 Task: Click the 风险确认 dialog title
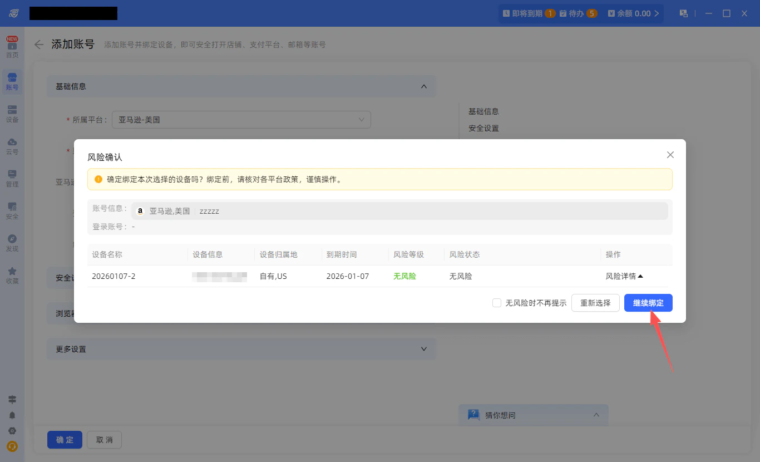pos(105,158)
